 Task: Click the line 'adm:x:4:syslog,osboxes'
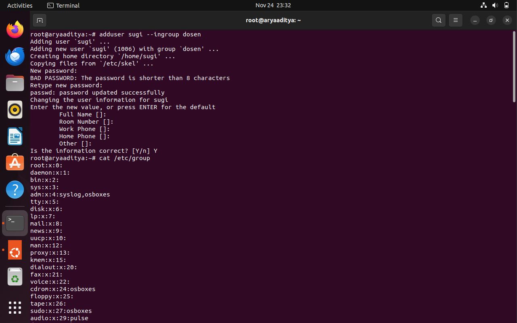[70, 194]
